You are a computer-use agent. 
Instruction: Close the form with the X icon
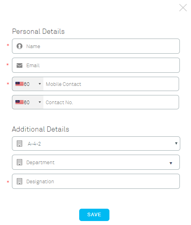click(x=183, y=8)
